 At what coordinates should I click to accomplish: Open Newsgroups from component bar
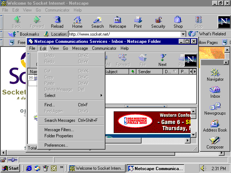point(215,109)
